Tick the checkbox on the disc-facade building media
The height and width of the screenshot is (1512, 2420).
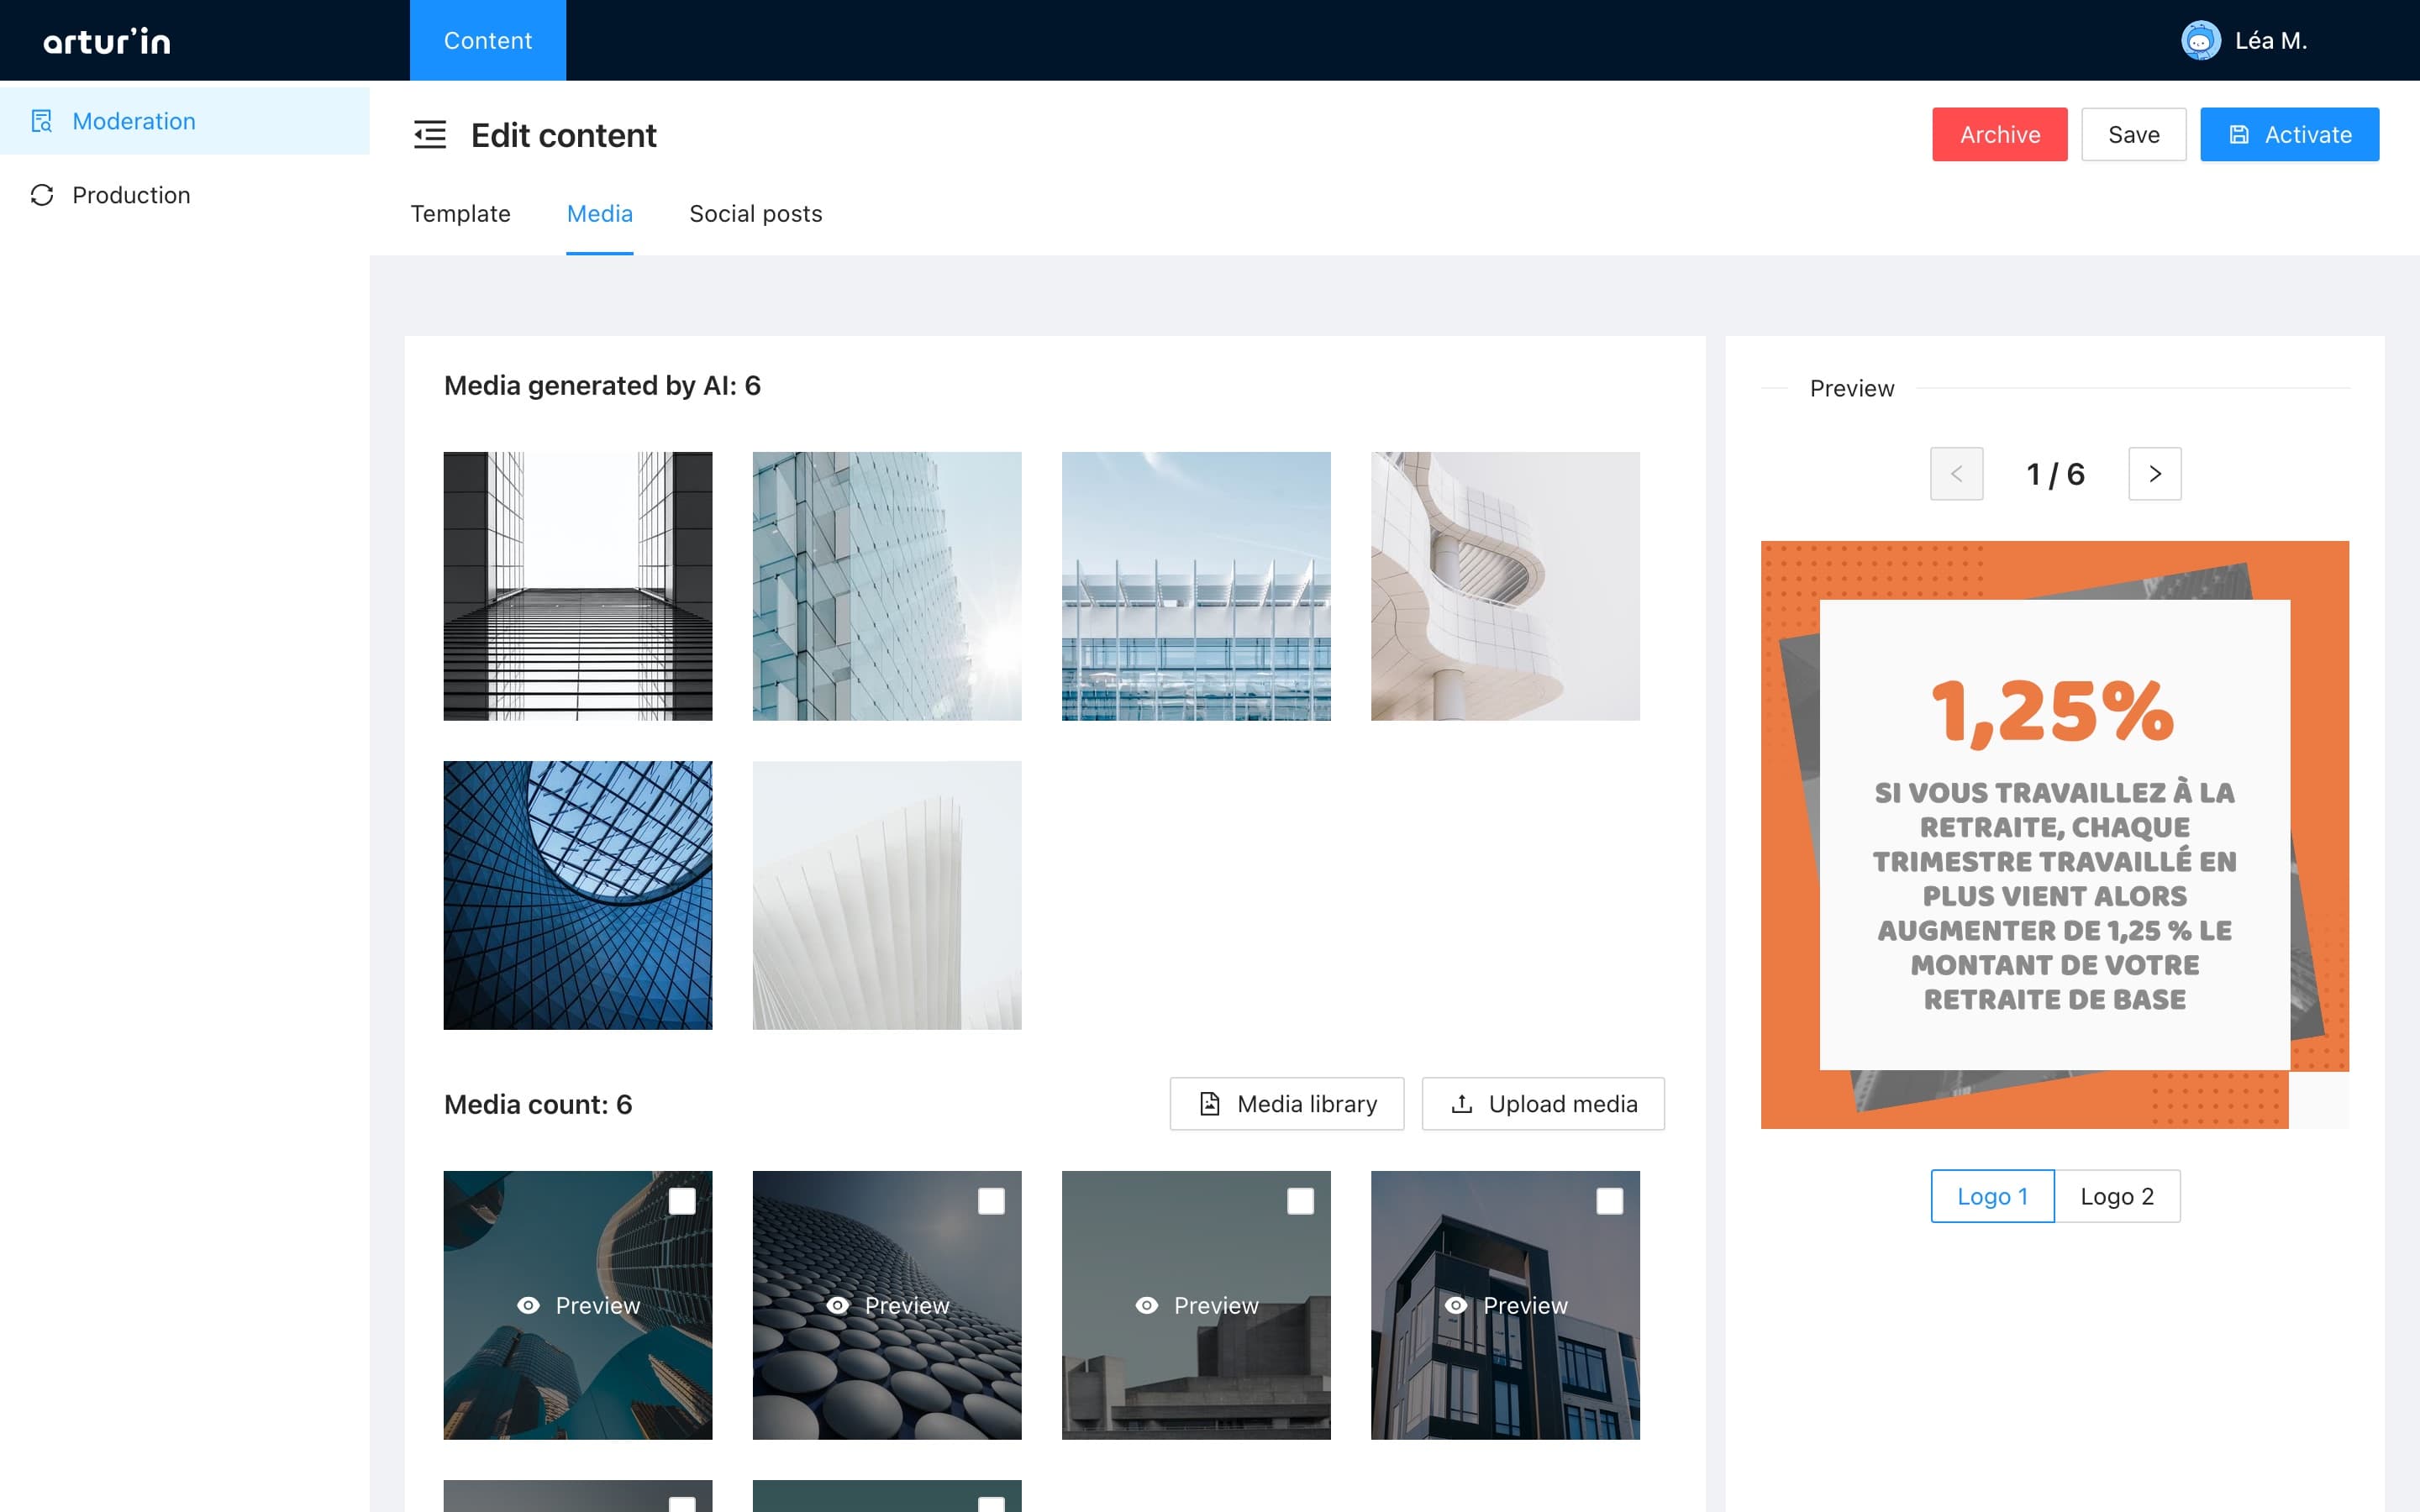[991, 1201]
